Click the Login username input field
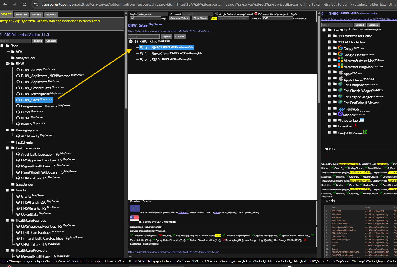The height and width of the screenshot is (267, 397). tap(152, 14)
